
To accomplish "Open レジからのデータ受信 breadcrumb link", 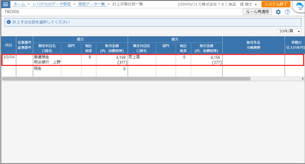I will tap(52, 4).
